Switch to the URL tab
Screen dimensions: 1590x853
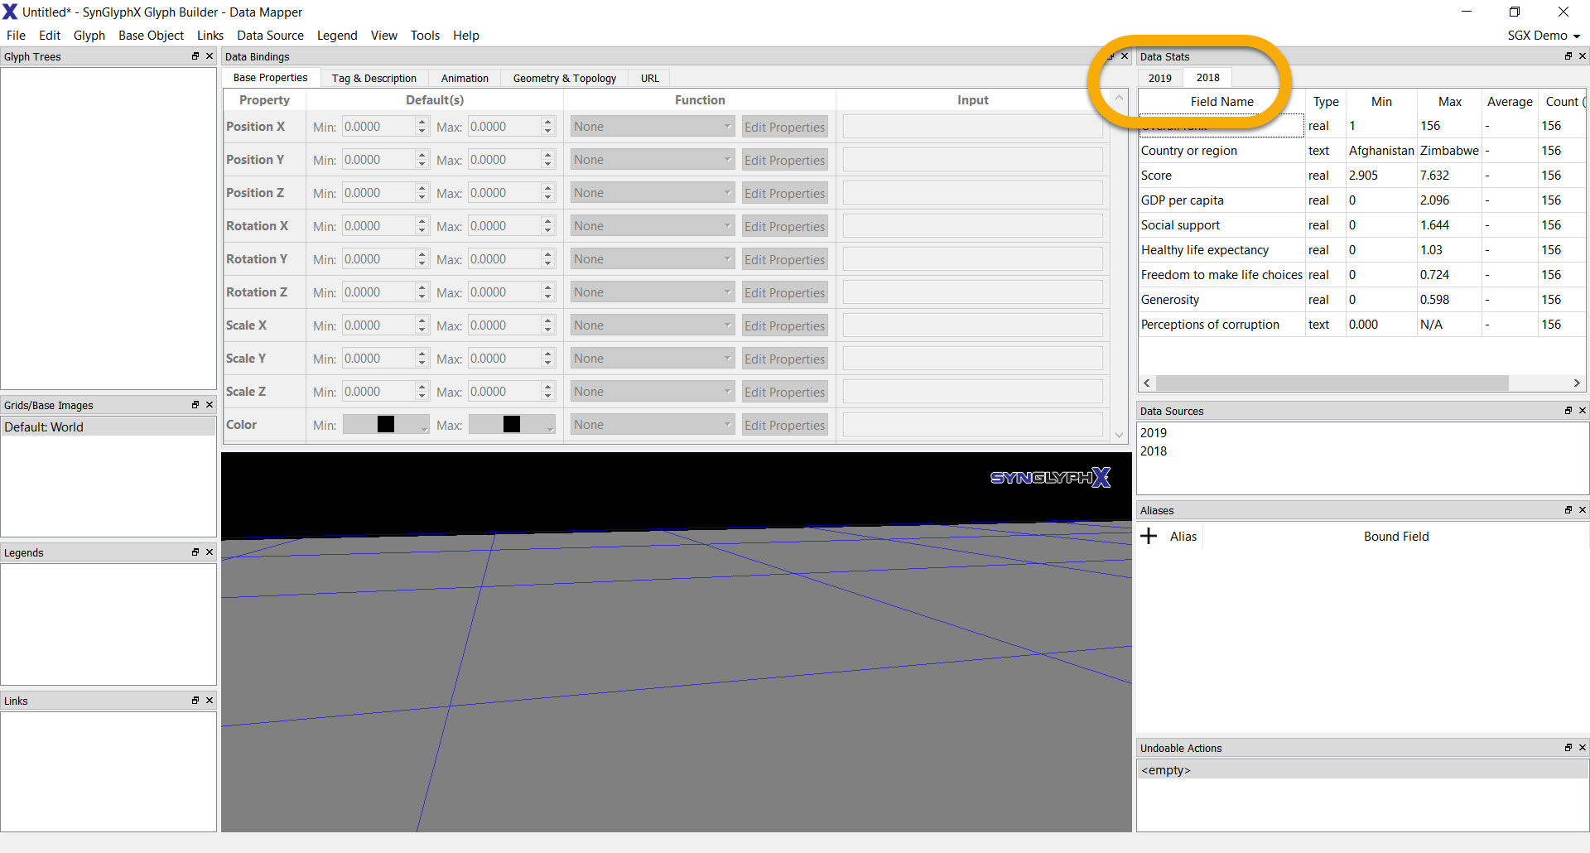pos(650,78)
